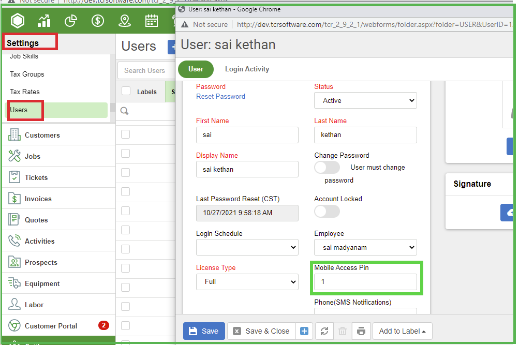519x345 pixels.
Task: Click the Equipment truck icon
Action: 14,283
